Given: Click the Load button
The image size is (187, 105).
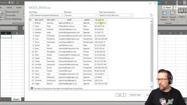Looking at the screenshot, I should pos(120,95).
